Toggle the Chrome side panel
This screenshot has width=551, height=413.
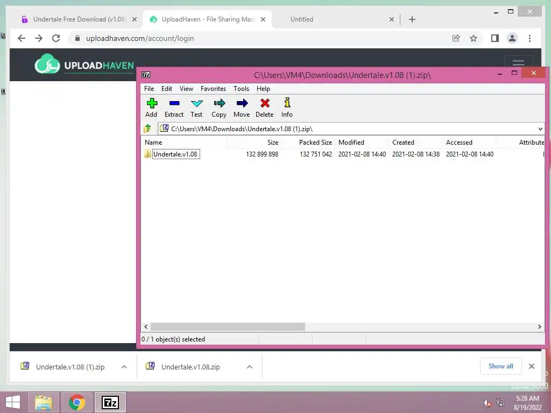[x=495, y=38]
